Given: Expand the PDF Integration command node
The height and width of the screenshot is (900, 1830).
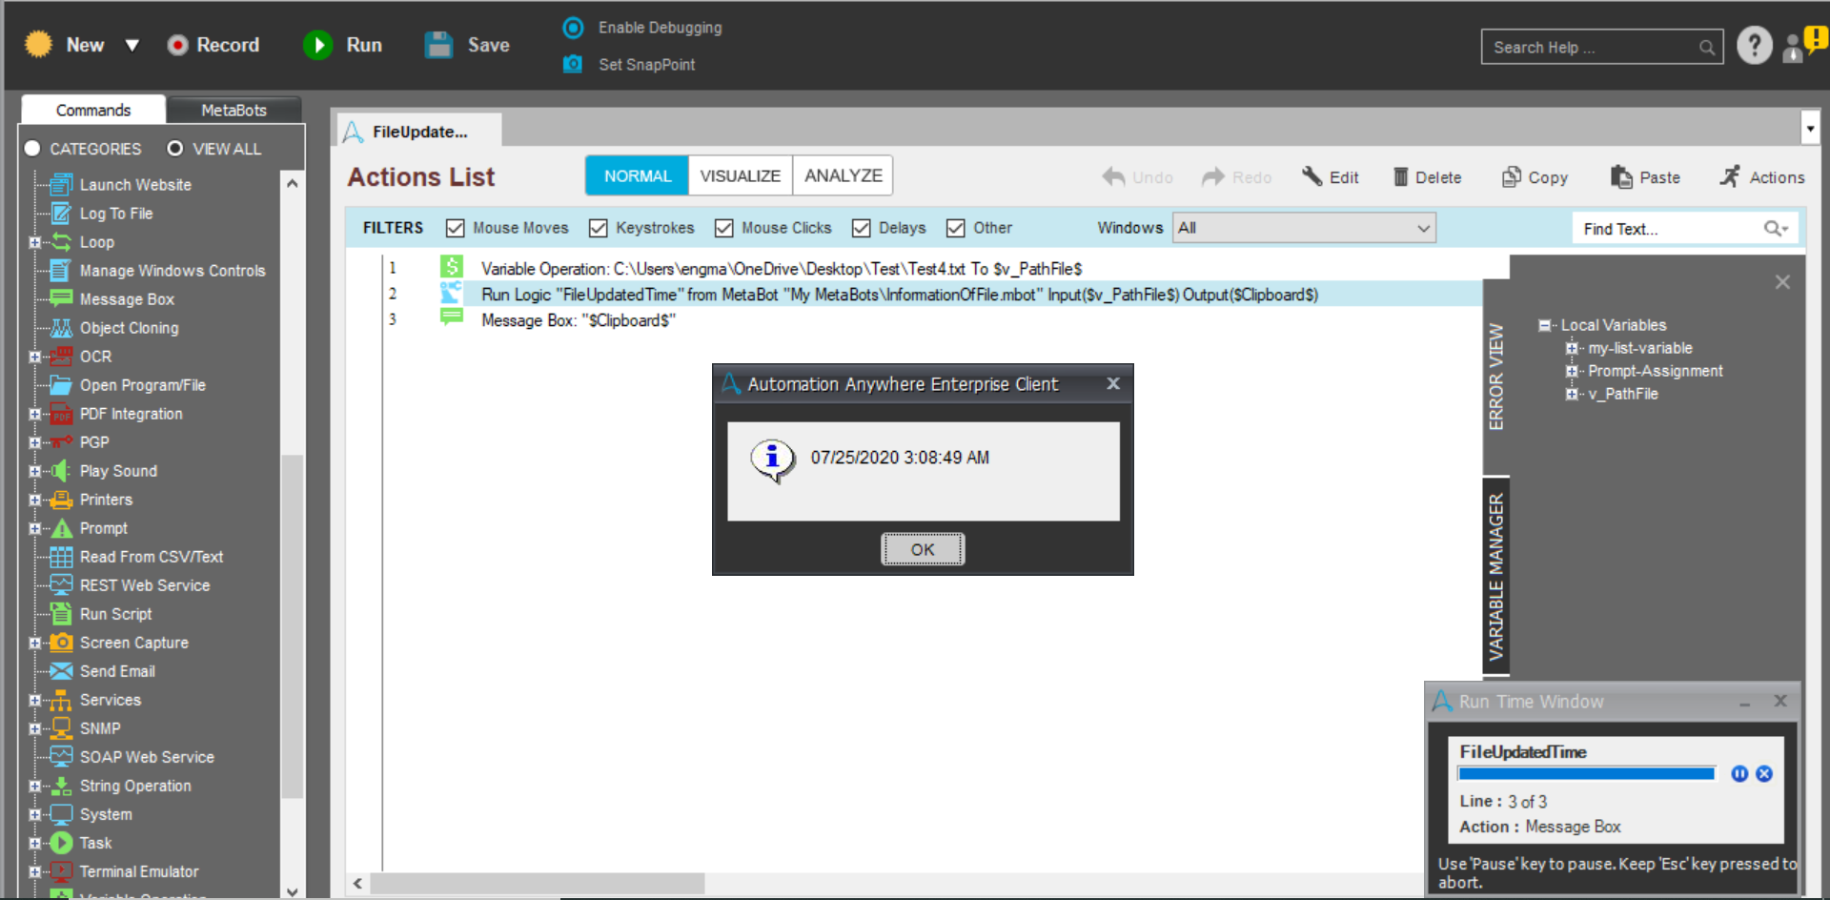Looking at the screenshot, I should (35, 414).
